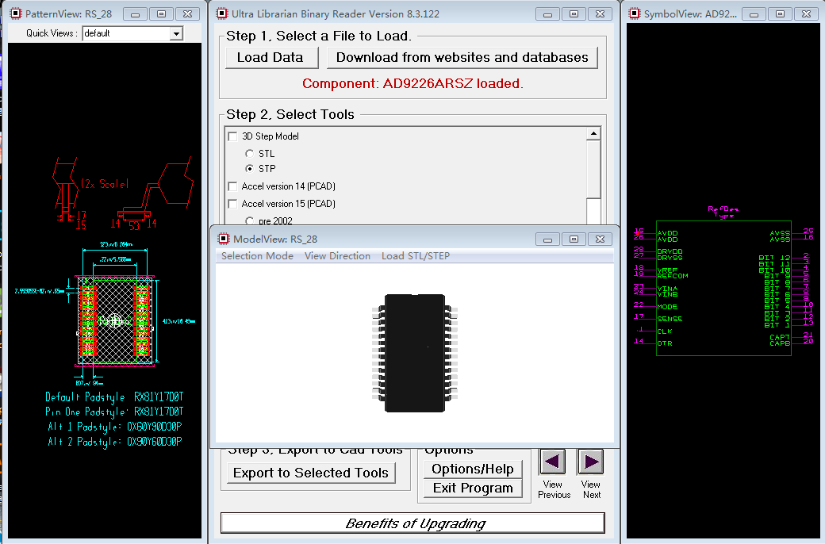Close the Ultra Librarian Binary Reader window
The height and width of the screenshot is (544, 825).
[600, 14]
